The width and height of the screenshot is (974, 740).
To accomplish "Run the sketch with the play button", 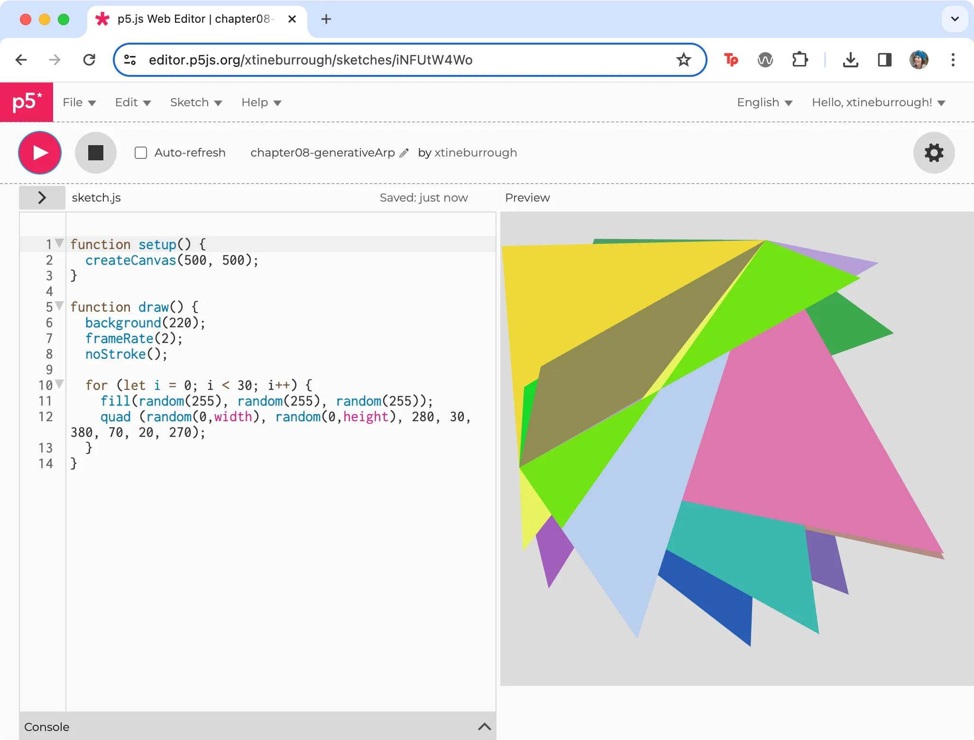I will tap(40, 153).
